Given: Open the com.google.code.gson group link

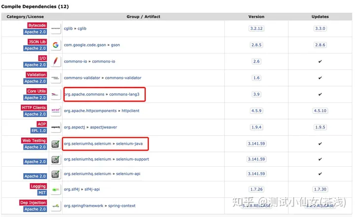Looking at the screenshot, I should point(85,45).
